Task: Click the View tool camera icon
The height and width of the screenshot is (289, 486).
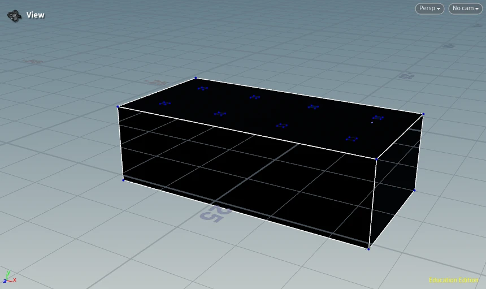Action: coord(14,15)
